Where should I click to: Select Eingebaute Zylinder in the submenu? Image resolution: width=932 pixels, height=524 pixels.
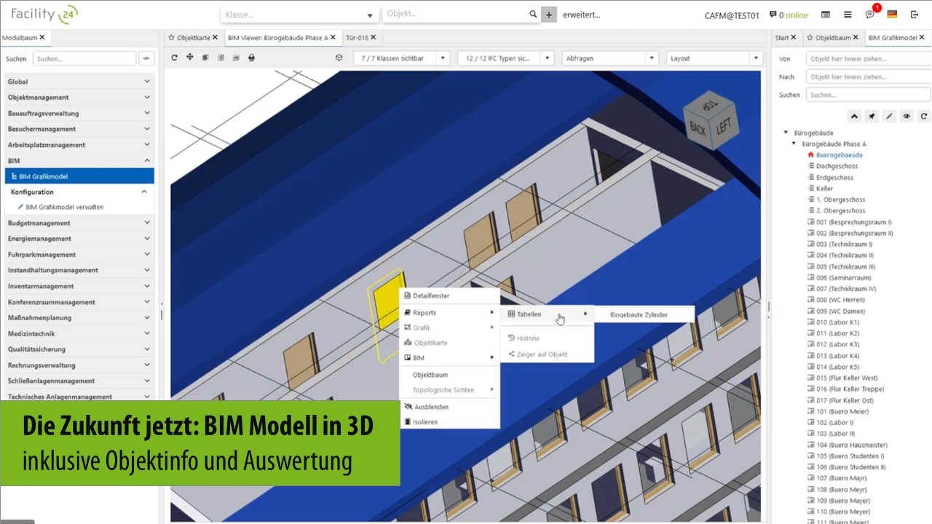pyautogui.click(x=644, y=314)
